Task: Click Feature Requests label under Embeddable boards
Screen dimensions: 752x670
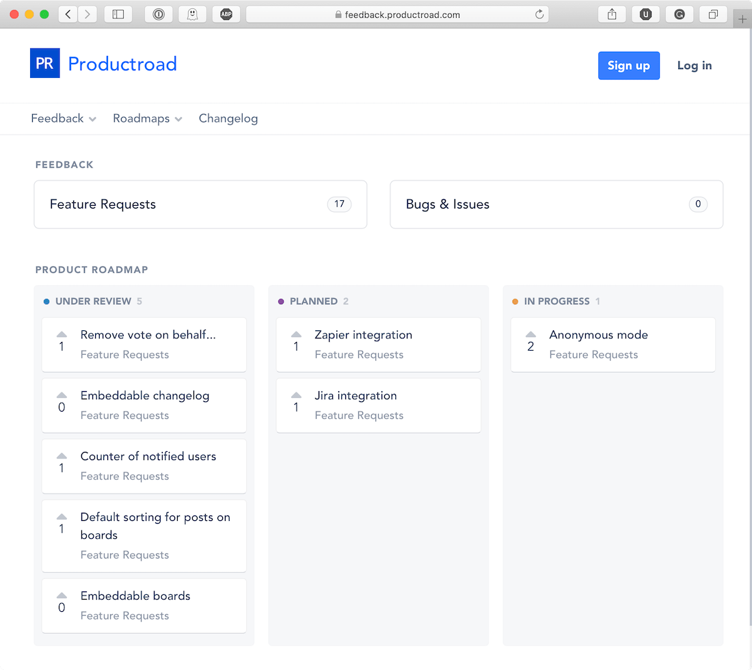Action: tap(124, 615)
